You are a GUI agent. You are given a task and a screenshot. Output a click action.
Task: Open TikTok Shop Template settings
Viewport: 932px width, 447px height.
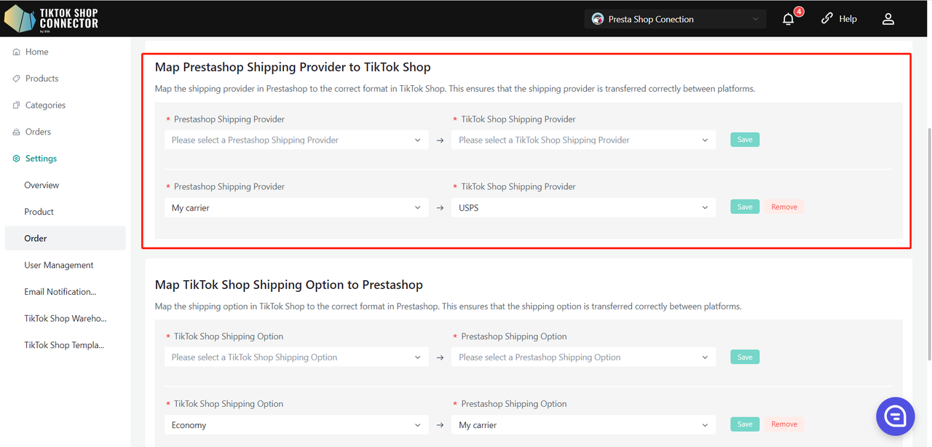click(x=65, y=345)
